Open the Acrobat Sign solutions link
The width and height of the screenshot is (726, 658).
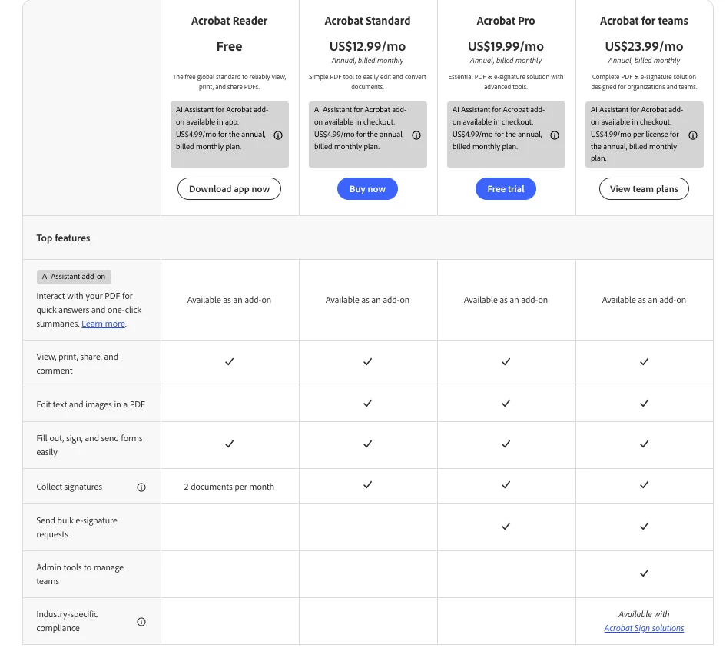tap(644, 628)
